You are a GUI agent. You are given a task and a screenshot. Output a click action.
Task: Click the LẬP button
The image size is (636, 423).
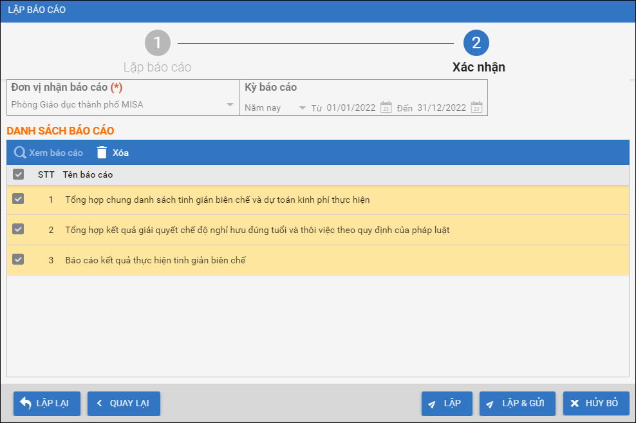tap(447, 404)
